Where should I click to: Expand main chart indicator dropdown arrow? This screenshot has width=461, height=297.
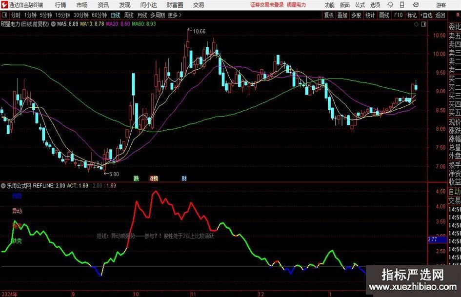click(x=53, y=24)
